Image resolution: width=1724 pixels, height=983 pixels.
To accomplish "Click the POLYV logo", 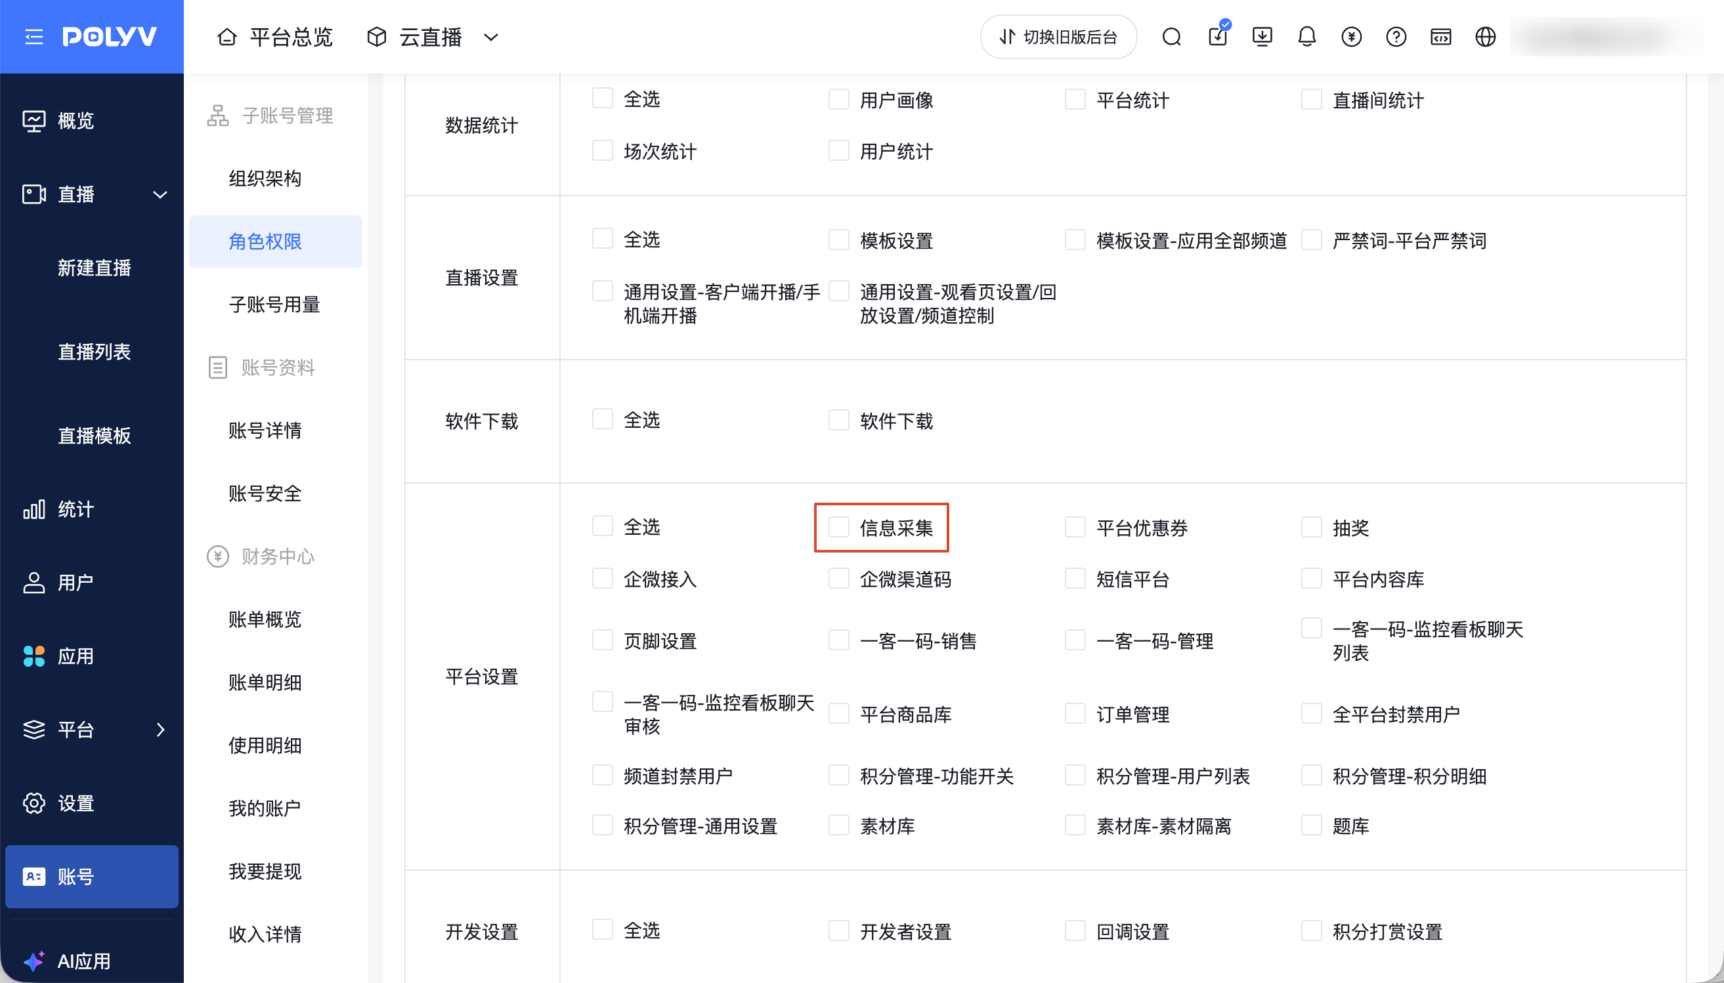I will (x=110, y=37).
